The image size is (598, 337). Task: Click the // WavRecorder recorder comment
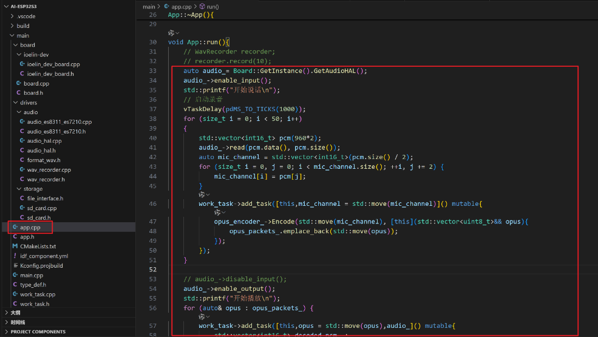229,52
